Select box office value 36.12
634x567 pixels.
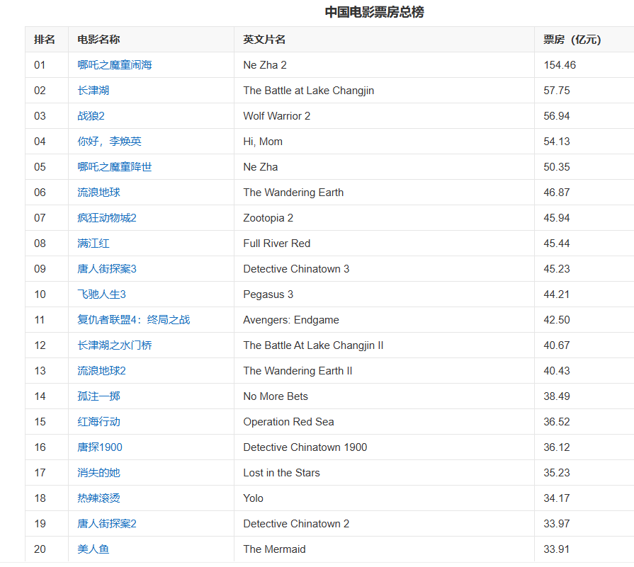pos(556,447)
